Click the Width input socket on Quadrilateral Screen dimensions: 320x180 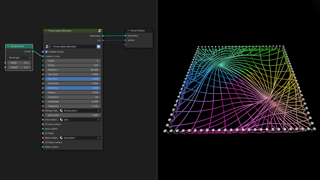click(5, 63)
